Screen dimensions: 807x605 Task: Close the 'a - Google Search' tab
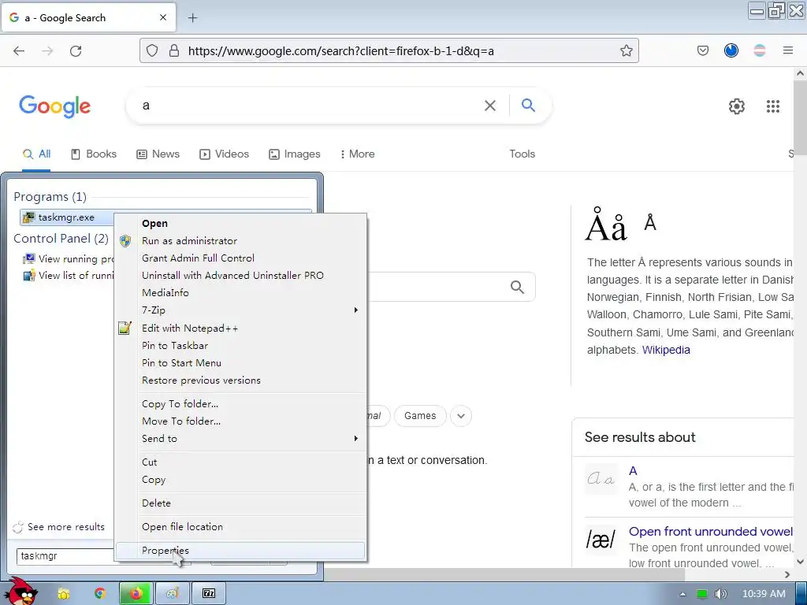[x=163, y=17]
